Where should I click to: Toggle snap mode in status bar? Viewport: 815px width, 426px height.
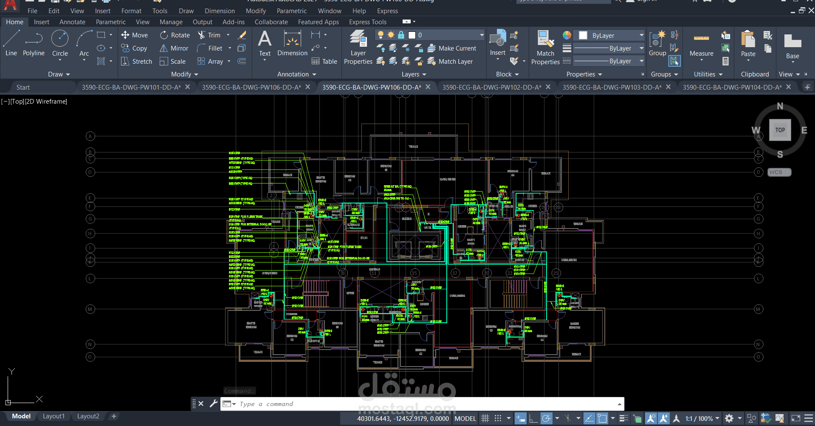[498, 418]
